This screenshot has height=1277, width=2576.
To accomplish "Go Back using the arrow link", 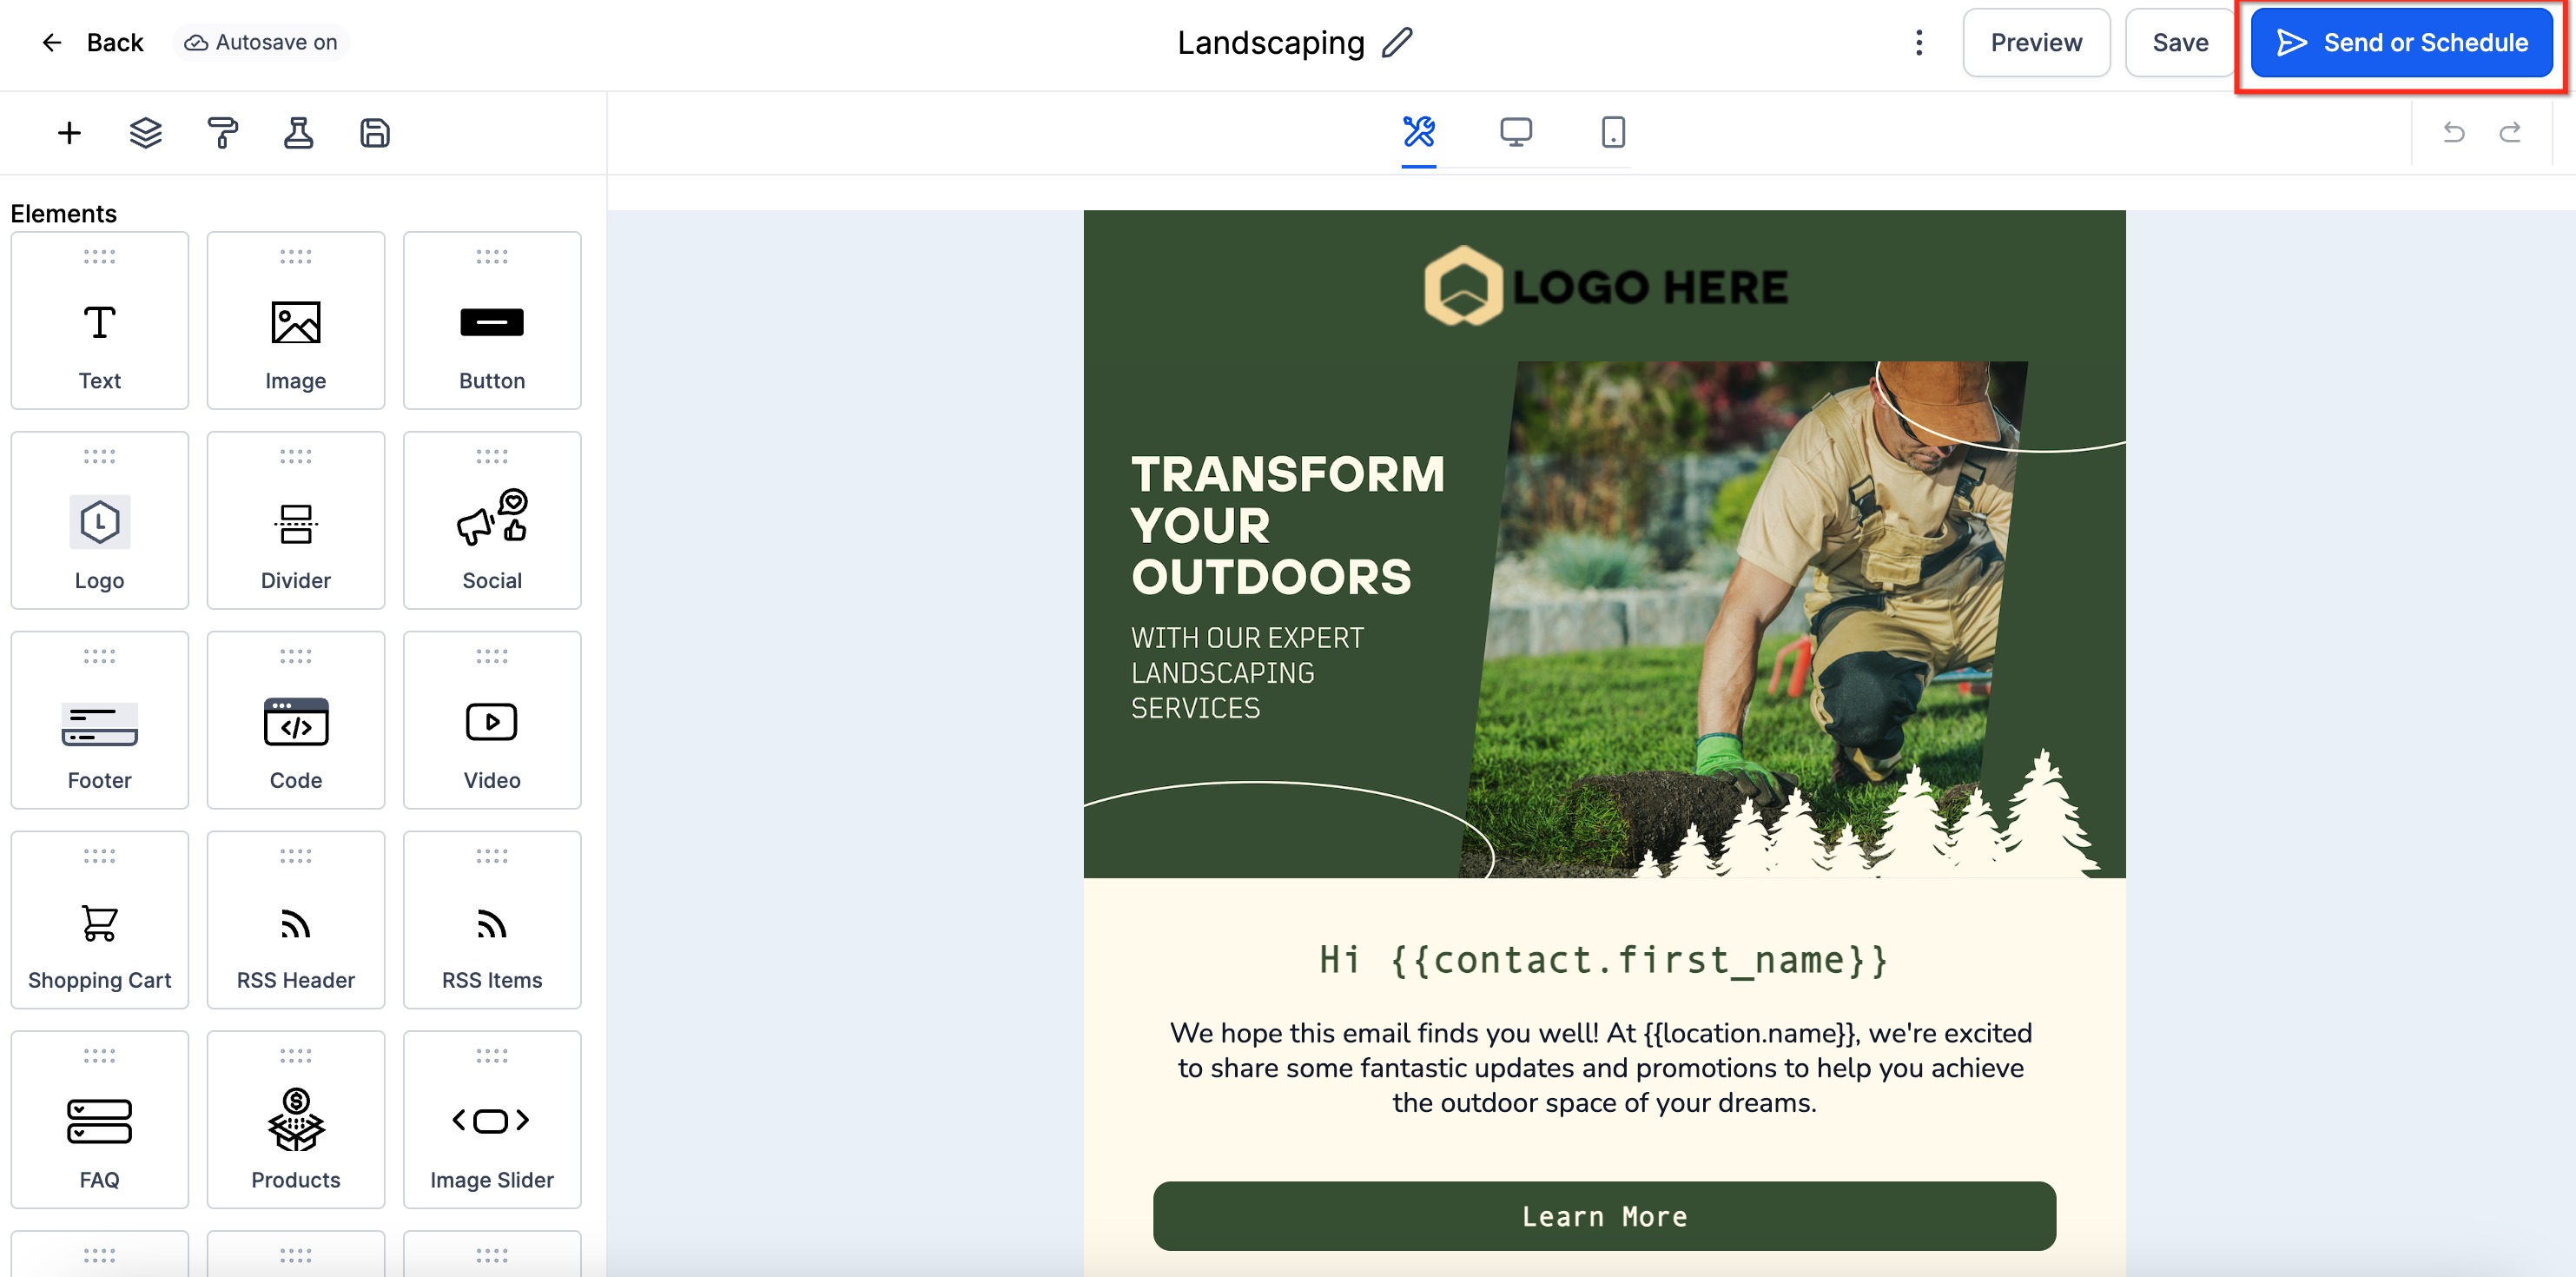I will point(92,43).
